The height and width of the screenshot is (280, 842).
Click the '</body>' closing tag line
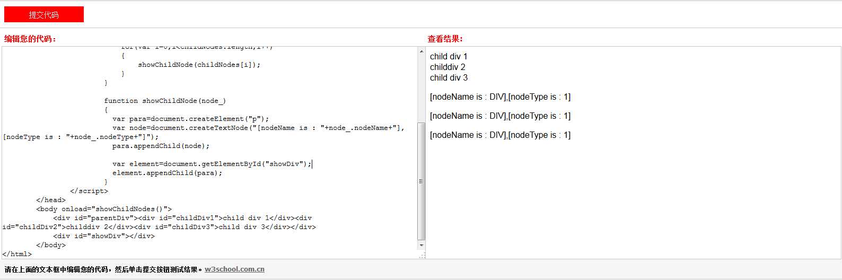coord(51,245)
